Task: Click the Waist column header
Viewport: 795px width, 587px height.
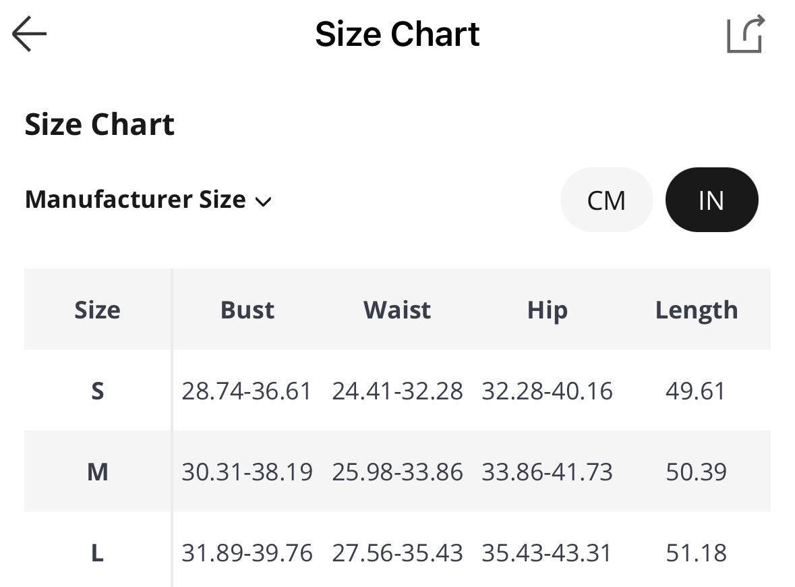Action: [397, 310]
